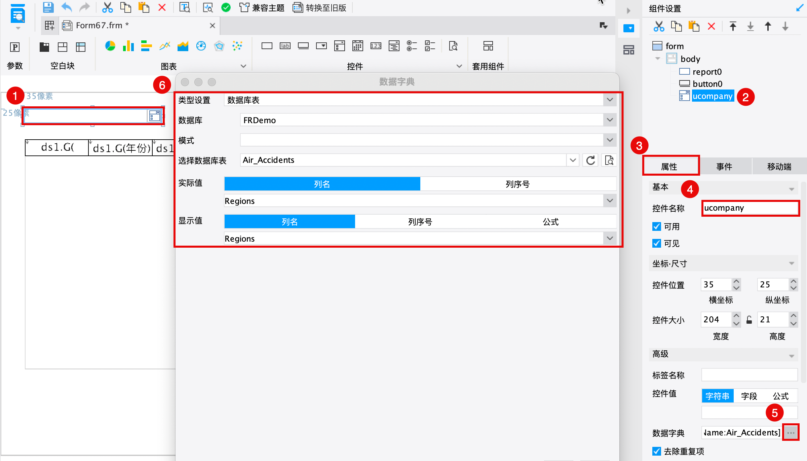
Task: Open the 类型设置 dropdown
Action: (x=610, y=100)
